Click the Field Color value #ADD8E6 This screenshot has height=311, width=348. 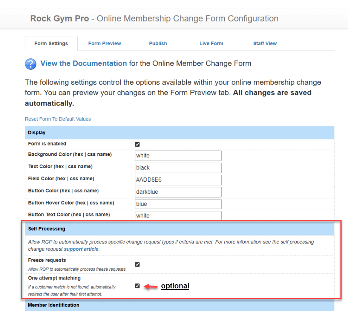pos(178,180)
